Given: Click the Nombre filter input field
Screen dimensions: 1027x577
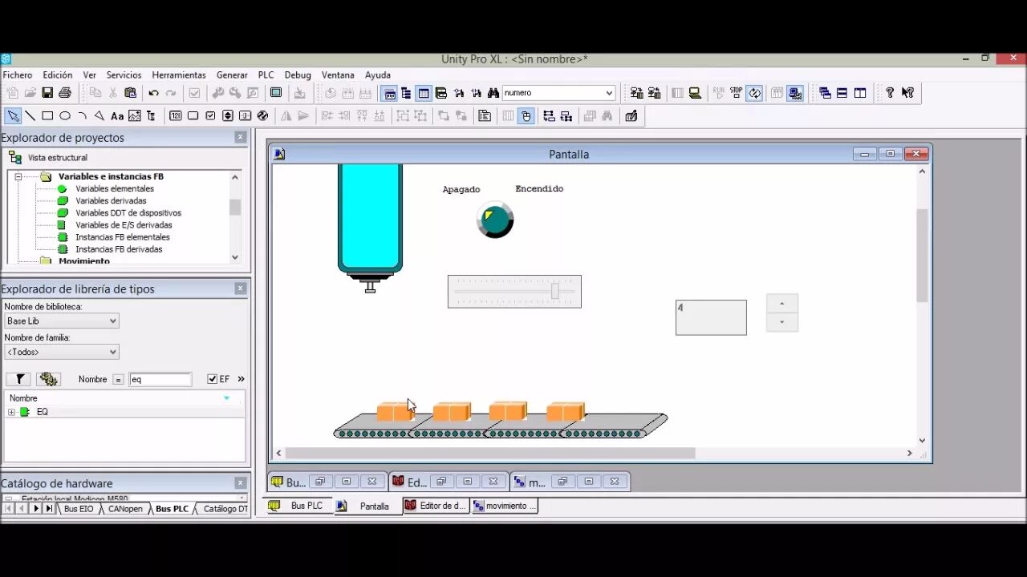Looking at the screenshot, I should tap(160, 379).
